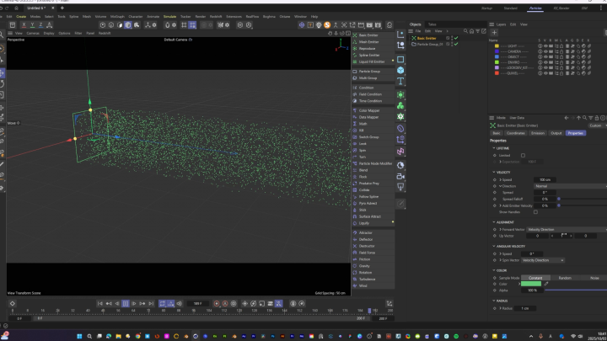The width and height of the screenshot is (607, 341).
Task: Pick the Color Mapper modifier
Action: (369, 110)
